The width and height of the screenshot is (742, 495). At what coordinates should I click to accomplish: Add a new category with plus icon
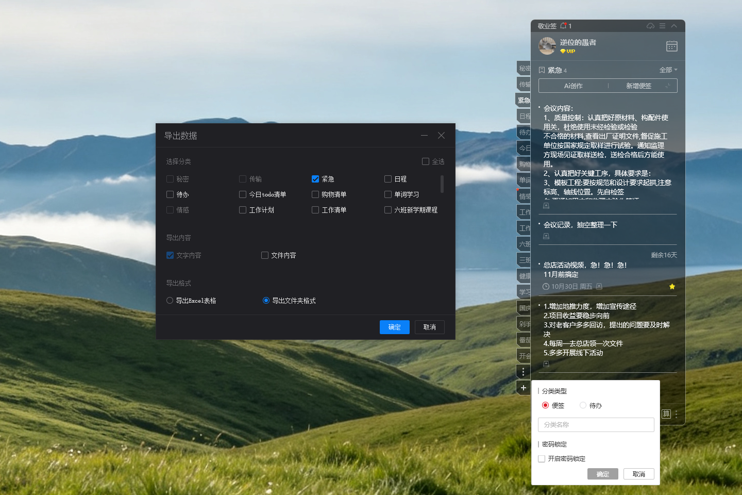coord(523,388)
